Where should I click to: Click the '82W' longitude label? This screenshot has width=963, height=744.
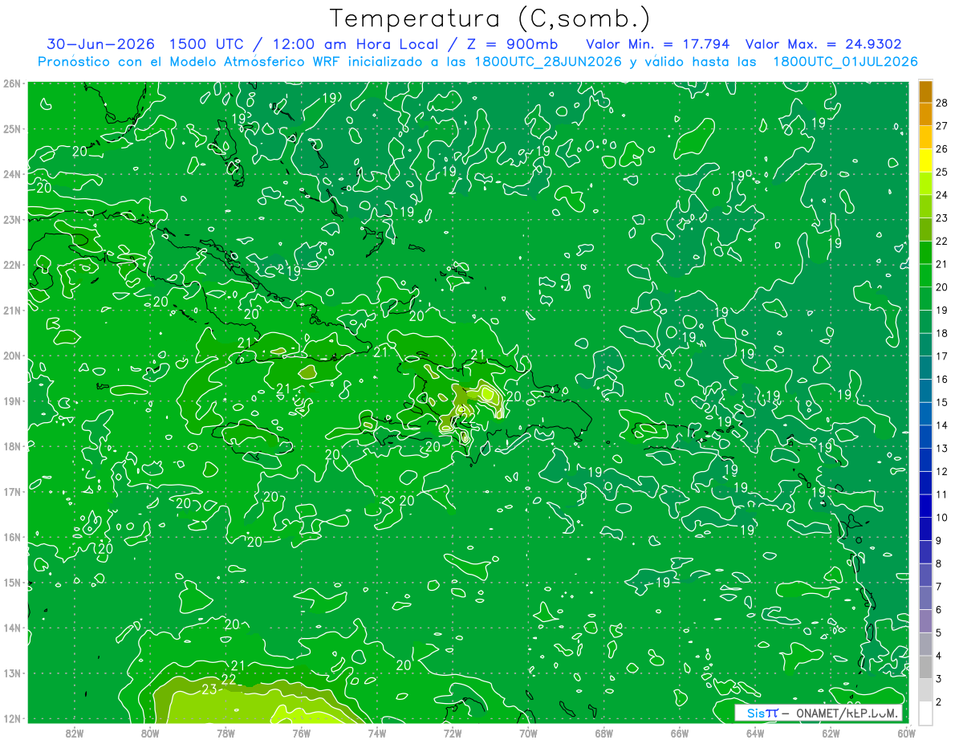click(74, 733)
